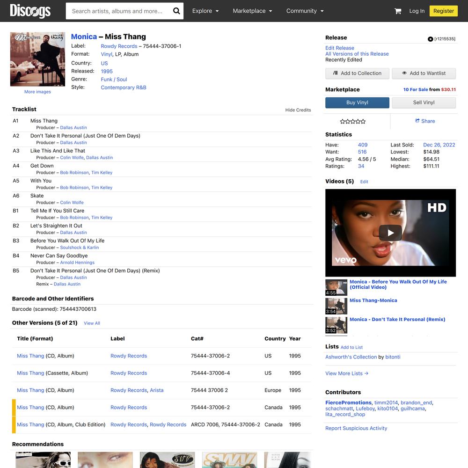This screenshot has height=468, width=468.
Task: Open the Club Edition version of Miss Thang
Action: pos(30,424)
